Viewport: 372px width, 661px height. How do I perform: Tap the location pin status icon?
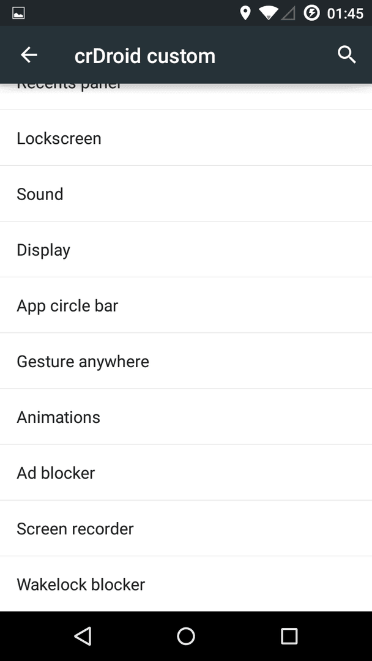[x=245, y=13]
